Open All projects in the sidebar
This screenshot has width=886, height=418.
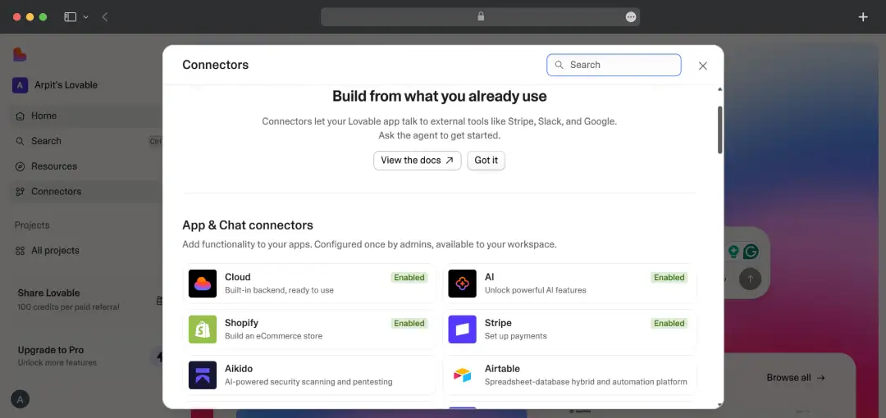(x=84, y=251)
